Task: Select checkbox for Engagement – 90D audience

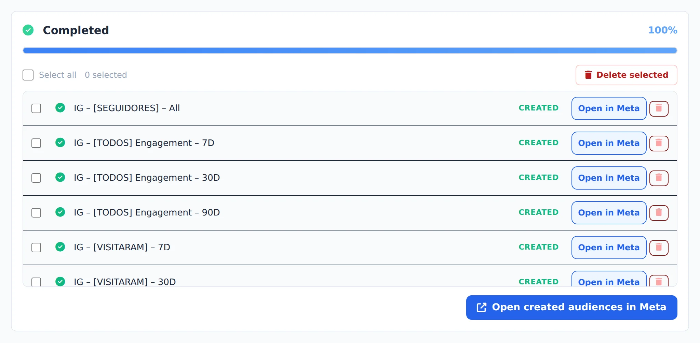Action: [x=36, y=213]
